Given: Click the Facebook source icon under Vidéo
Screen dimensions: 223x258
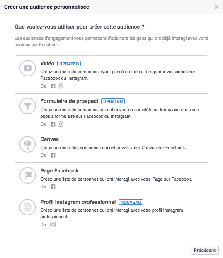Looking at the screenshot, I should (x=53, y=86).
